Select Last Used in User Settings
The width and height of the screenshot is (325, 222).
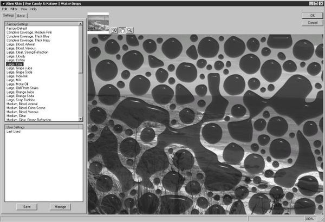[14, 131]
